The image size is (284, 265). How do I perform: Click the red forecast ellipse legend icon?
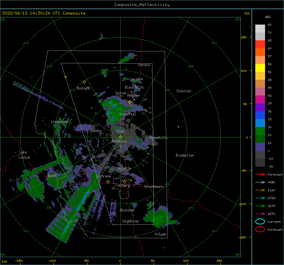[x=260, y=229]
